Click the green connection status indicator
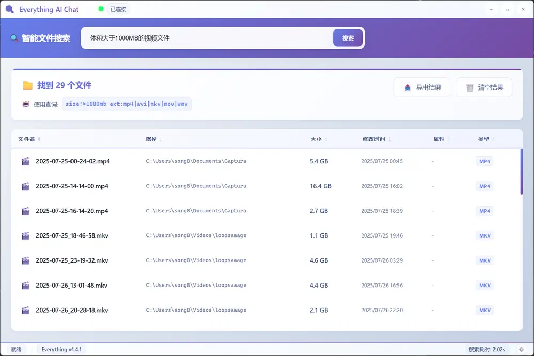534x356 pixels. (101, 10)
